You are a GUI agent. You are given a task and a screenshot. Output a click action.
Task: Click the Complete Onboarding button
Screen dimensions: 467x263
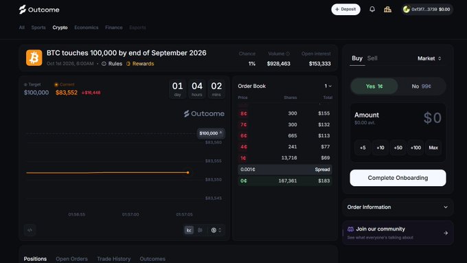coord(398,178)
